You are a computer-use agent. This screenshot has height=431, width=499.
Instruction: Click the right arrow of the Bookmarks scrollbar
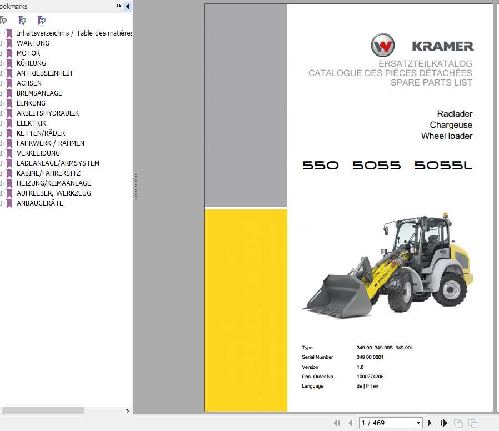tap(128, 411)
